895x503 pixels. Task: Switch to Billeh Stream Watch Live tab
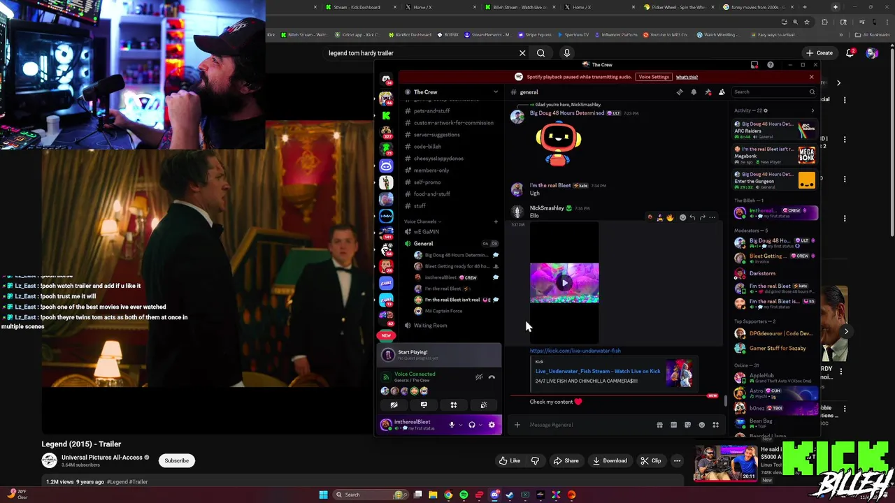[520, 7]
